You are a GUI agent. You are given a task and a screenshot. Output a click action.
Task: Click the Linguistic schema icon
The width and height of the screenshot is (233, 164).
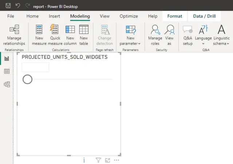point(221,29)
